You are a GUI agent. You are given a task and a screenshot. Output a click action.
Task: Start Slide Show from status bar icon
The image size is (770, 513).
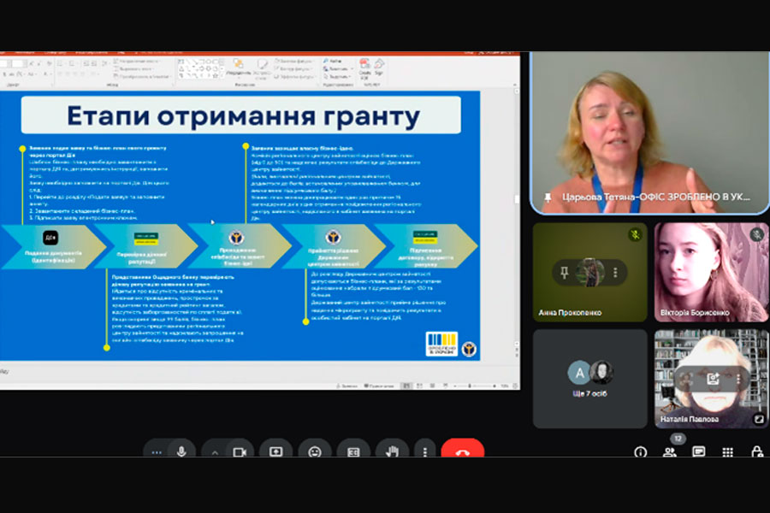coord(445,386)
